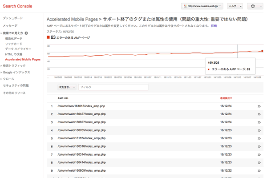The width and height of the screenshot is (267, 178).
Task: Open the 次を含む filter condition dropdown
Action: [x=67, y=87]
